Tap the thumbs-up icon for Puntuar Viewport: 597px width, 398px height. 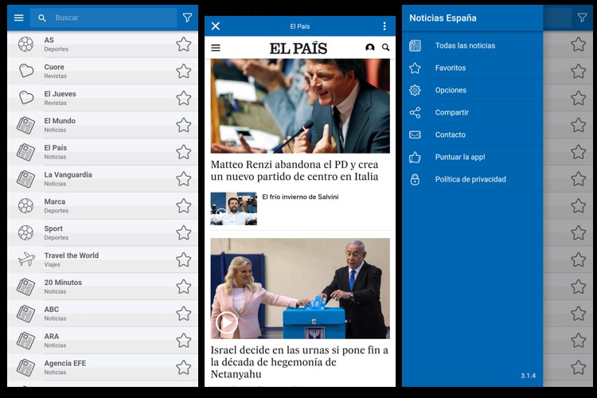coord(415,157)
